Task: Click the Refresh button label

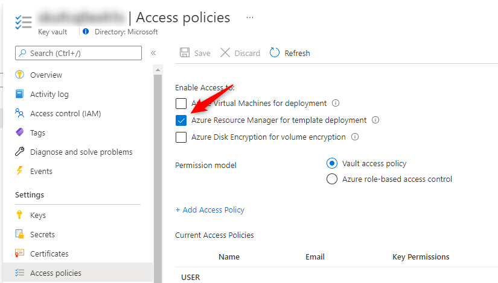Action: (x=297, y=53)
